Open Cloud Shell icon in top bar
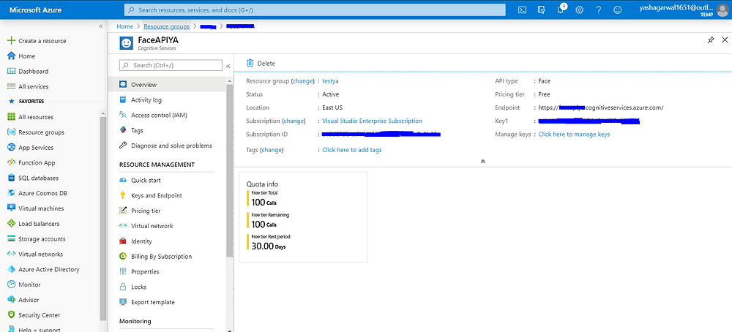This screenshot has height=332, width=732. point(523,10)
